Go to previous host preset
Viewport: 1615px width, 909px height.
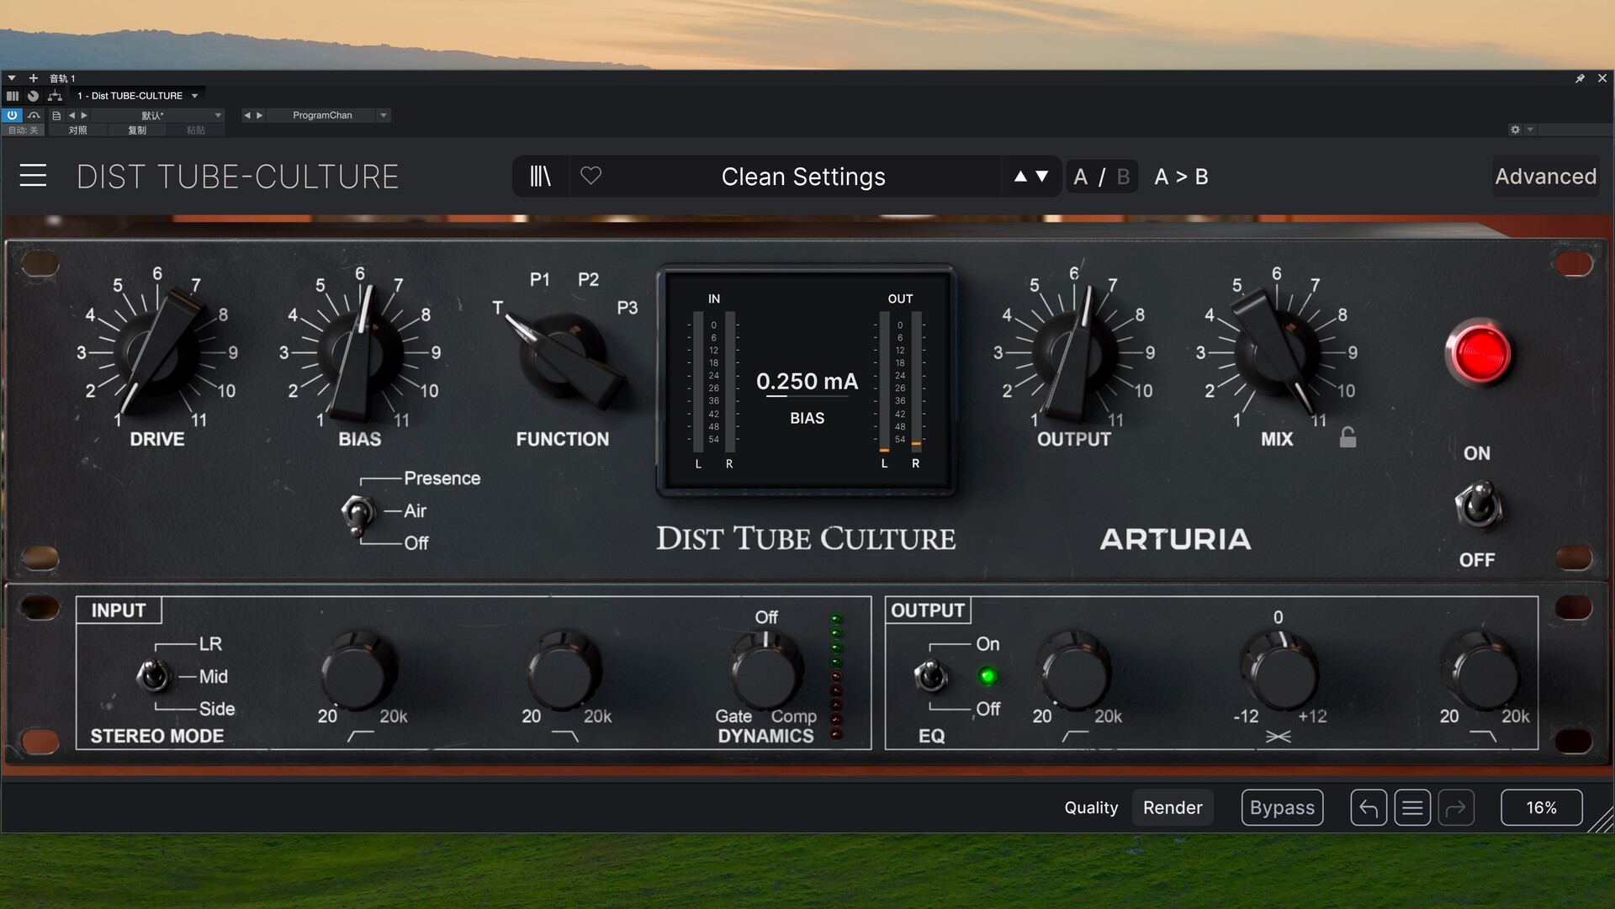click(x=71, y=115)
